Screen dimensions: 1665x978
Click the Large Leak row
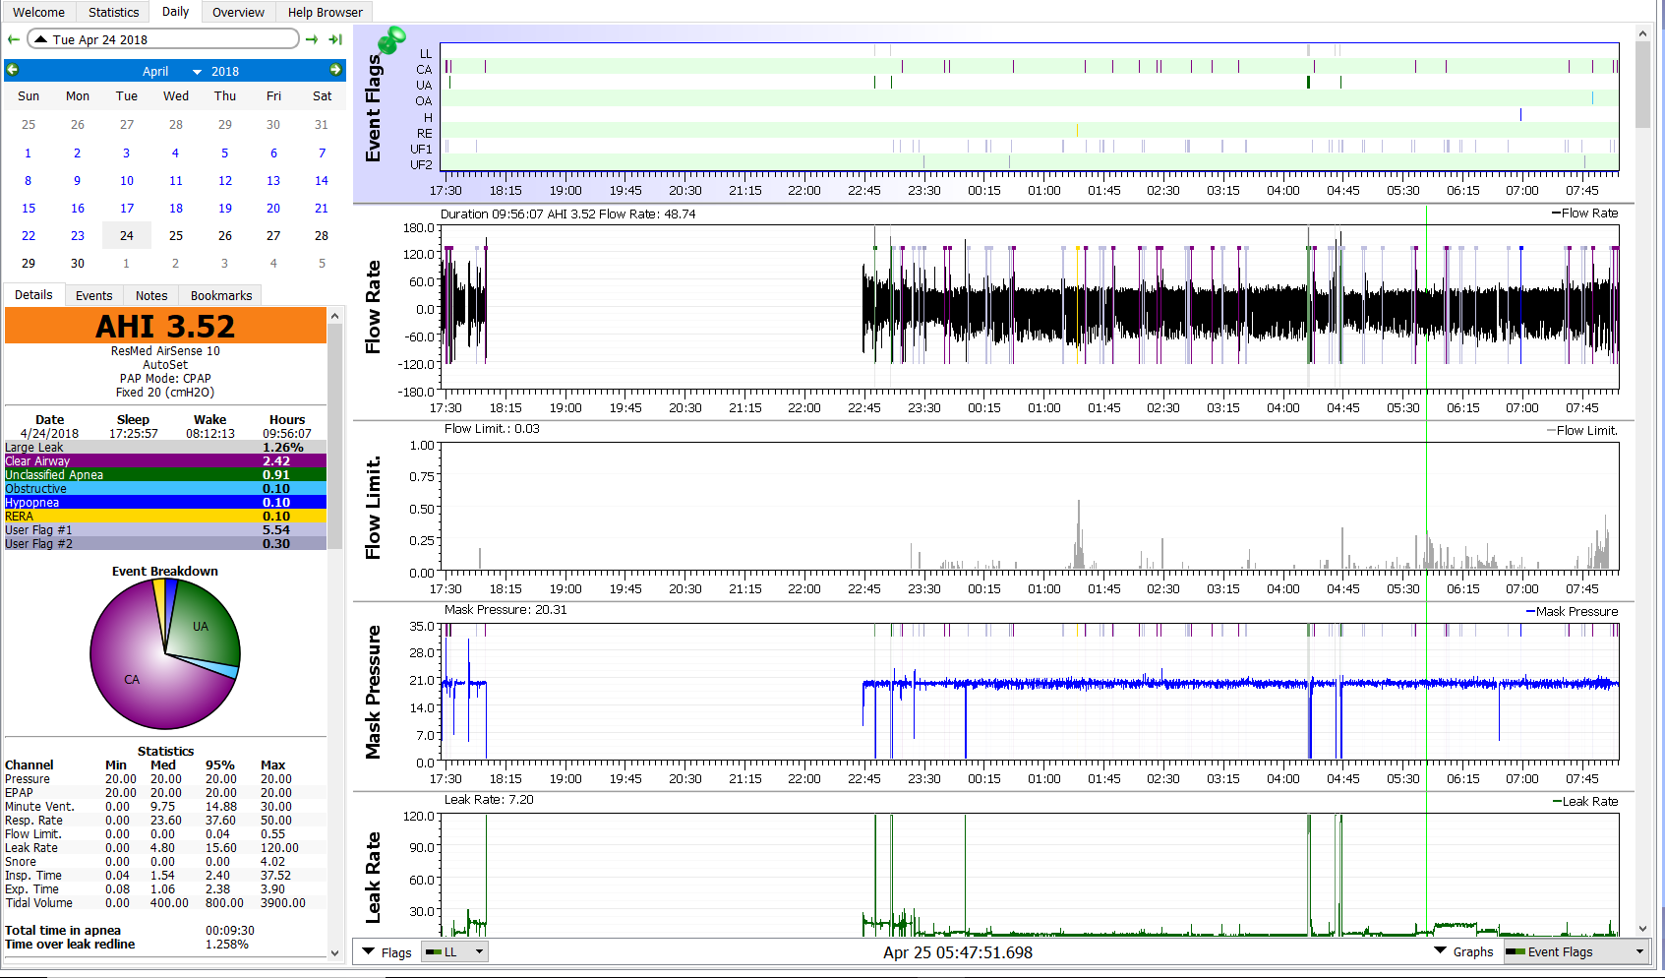click(x=165, y=447)
